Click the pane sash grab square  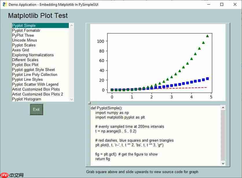[x=89, y=103]
